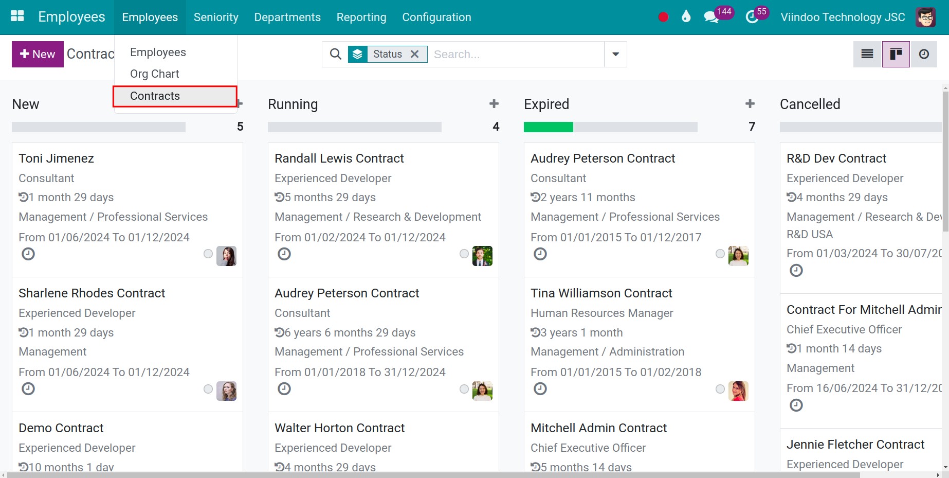949x478 pixels.
Task: Open activity clock on Sharlene Rhodes Contract
Action: (28, 388)
